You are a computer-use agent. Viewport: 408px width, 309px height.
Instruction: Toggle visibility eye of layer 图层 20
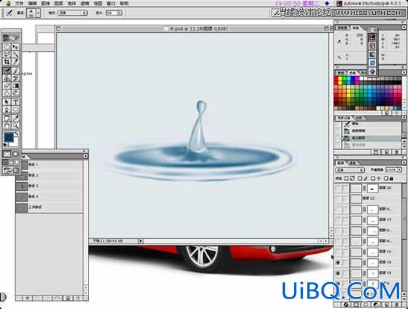[x=338, y=188]
